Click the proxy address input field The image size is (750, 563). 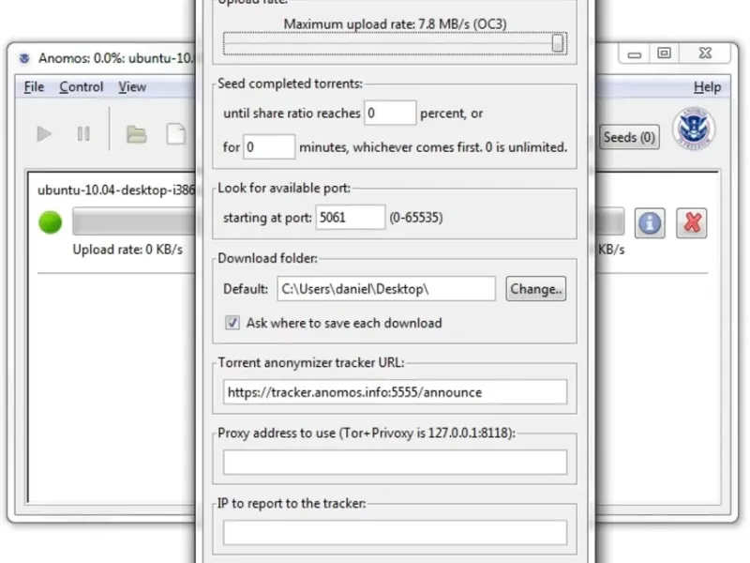click(395, 462)
